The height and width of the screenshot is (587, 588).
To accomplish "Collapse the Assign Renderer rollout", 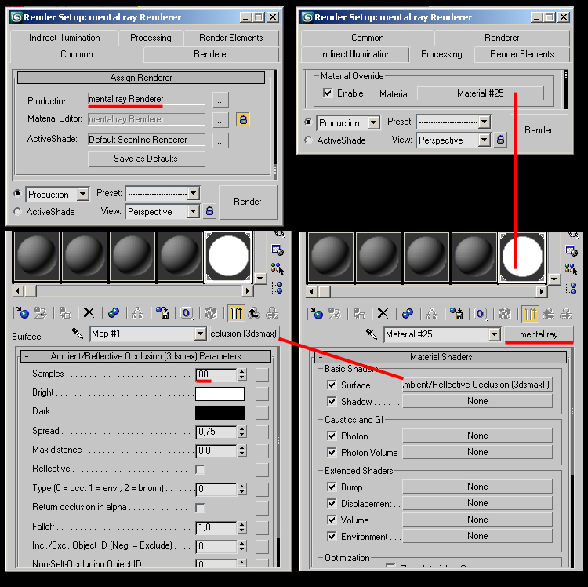I will coord(24,78).
